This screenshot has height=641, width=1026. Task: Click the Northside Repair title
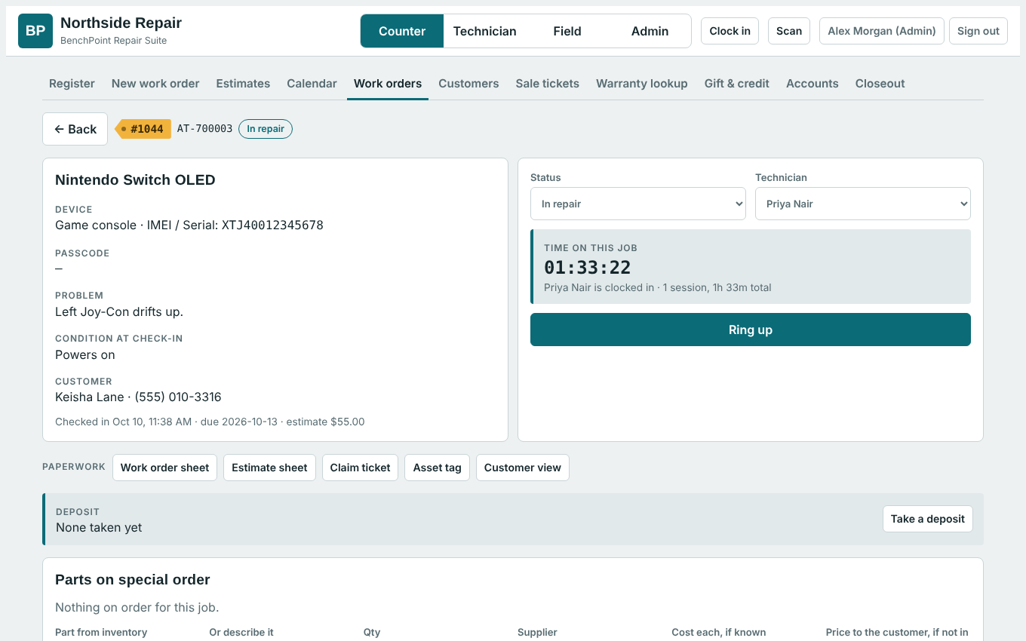tap(121, 23)
